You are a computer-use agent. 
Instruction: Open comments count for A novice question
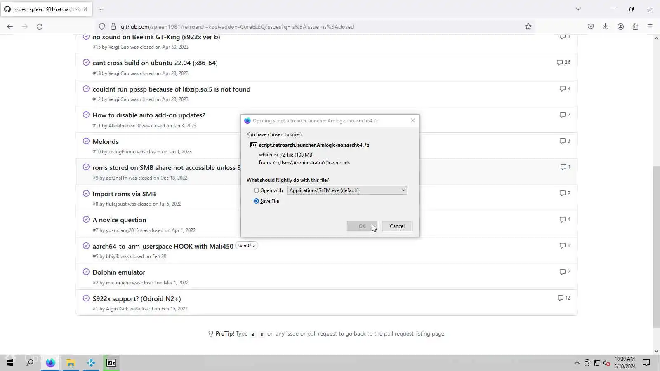click(x=565, y=219)
